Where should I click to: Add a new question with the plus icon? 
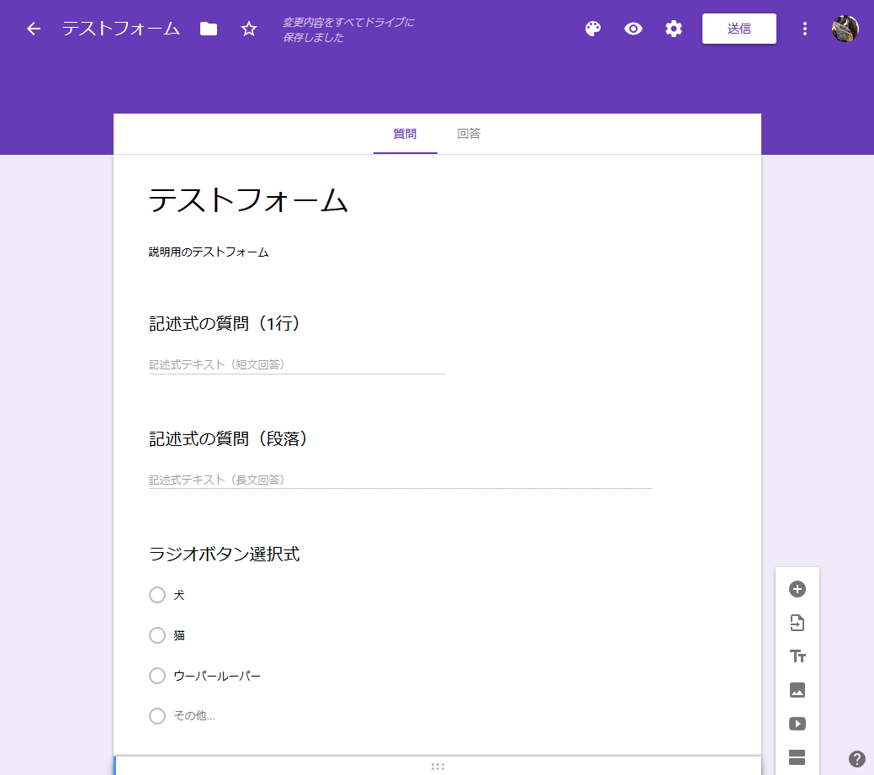797,589
